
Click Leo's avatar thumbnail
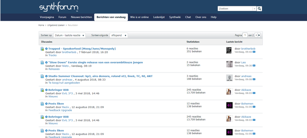pyautogui.click(x=229, y=64)
